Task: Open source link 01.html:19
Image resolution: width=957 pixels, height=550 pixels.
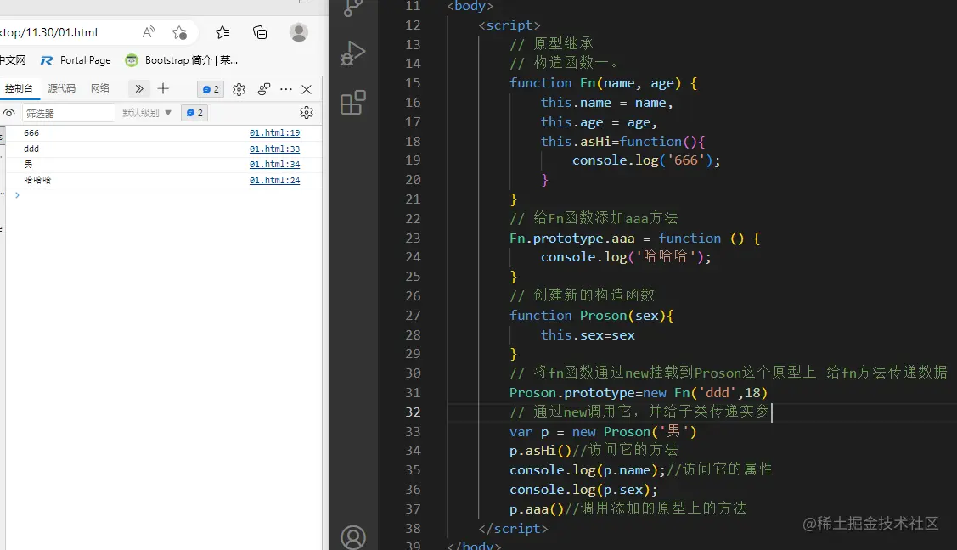Action: [274, 133]
